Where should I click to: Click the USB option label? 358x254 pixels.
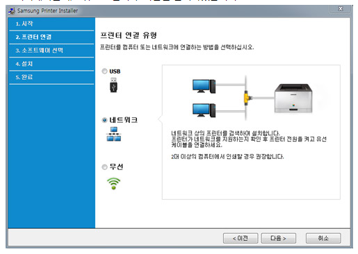[115, 71]
